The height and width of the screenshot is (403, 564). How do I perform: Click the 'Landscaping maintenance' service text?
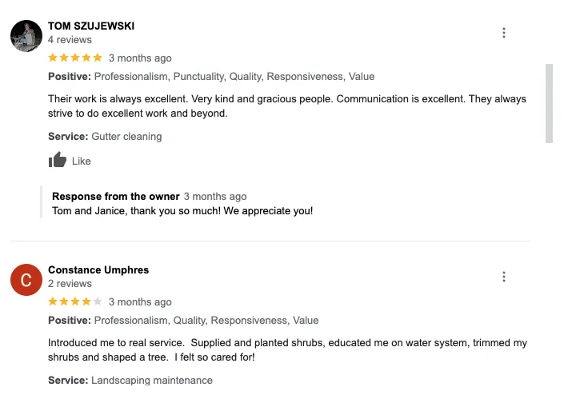(x=152, y=380)
